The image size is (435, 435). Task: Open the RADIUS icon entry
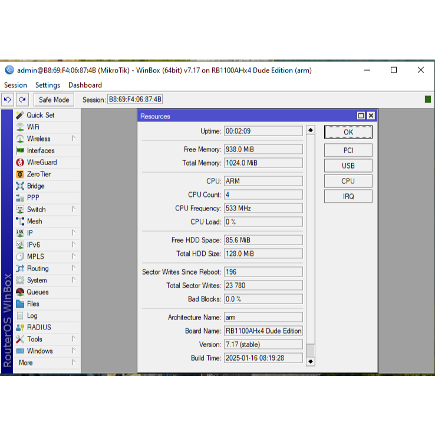(20, 328)
